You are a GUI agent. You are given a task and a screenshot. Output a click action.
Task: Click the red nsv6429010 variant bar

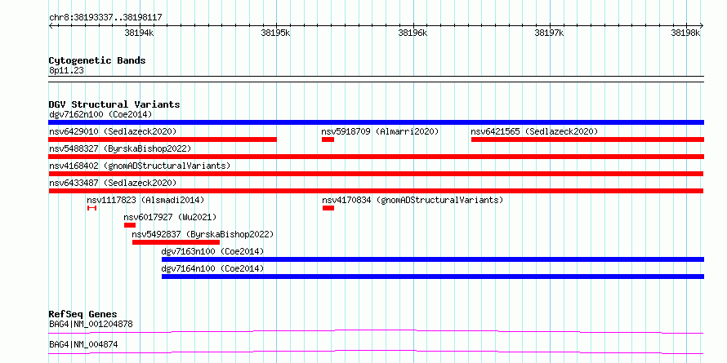point(163,139)
